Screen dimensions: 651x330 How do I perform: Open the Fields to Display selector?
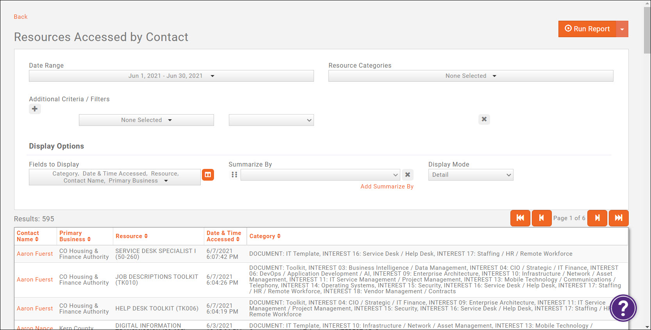[115, 177]
